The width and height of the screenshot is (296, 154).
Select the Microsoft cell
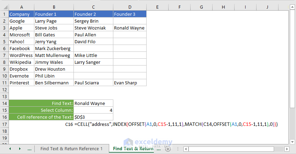tap(22, 35)
